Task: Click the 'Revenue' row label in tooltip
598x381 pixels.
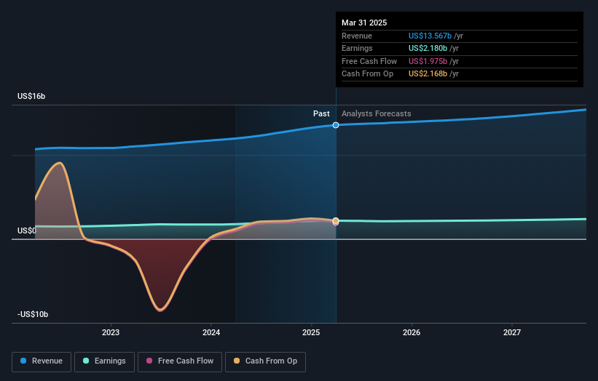Action: (x=357, y=36)
